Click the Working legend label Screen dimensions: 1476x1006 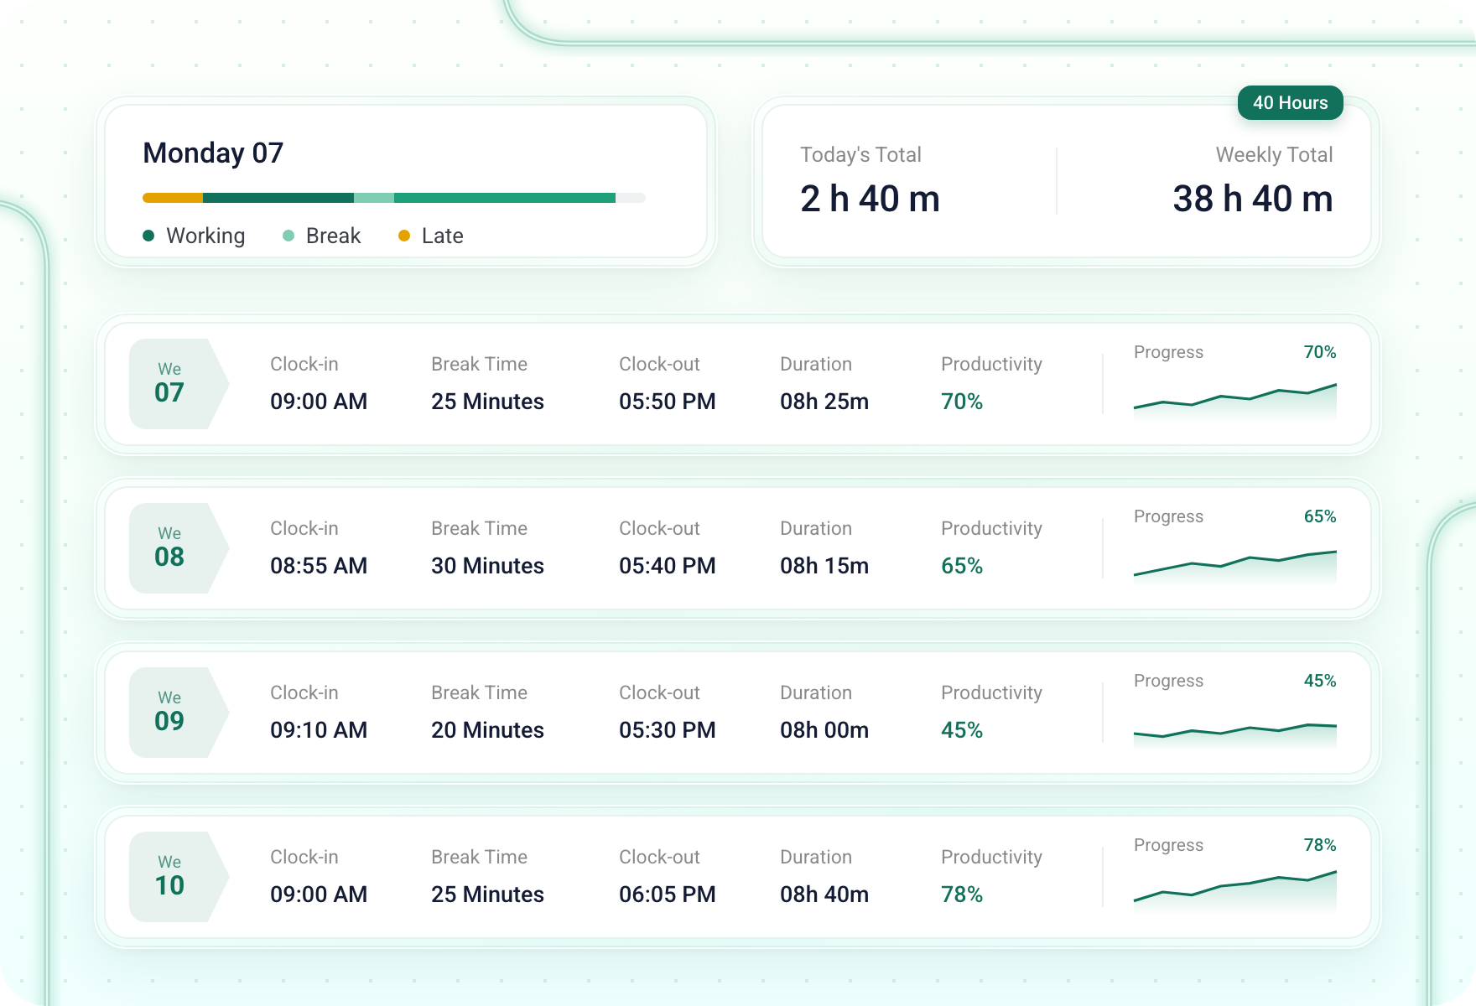coord(205,236)
